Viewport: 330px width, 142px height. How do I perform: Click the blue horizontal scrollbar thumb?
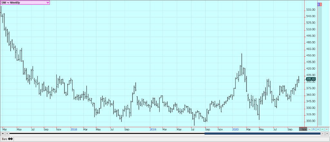point(262,133)
